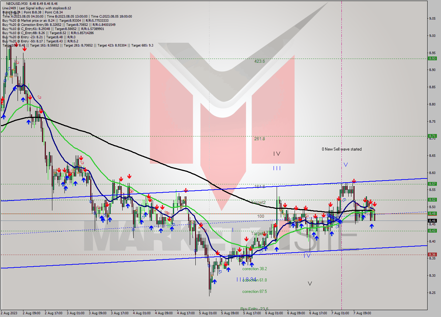The height and width of the screenshot is (317, 441).
Task: Select the 'Buy %20 @ Entry -23' line
Action: 39,37
